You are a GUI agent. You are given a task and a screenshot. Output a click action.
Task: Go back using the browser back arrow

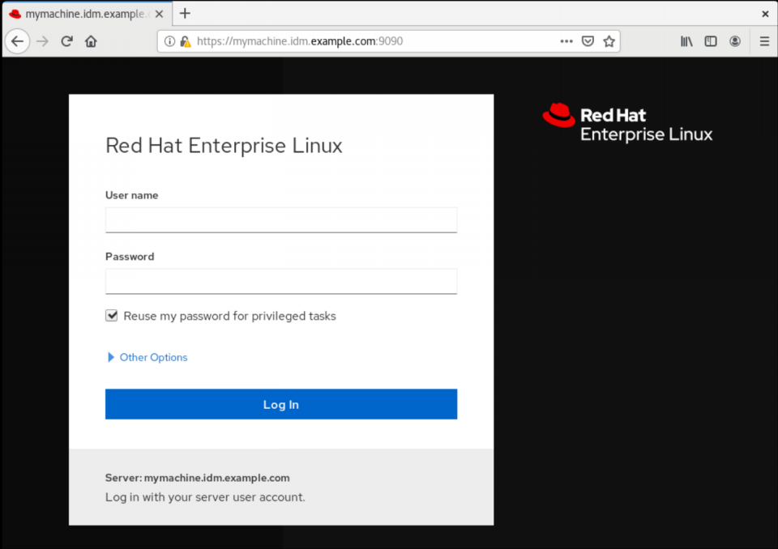click(x=17, y=41)
